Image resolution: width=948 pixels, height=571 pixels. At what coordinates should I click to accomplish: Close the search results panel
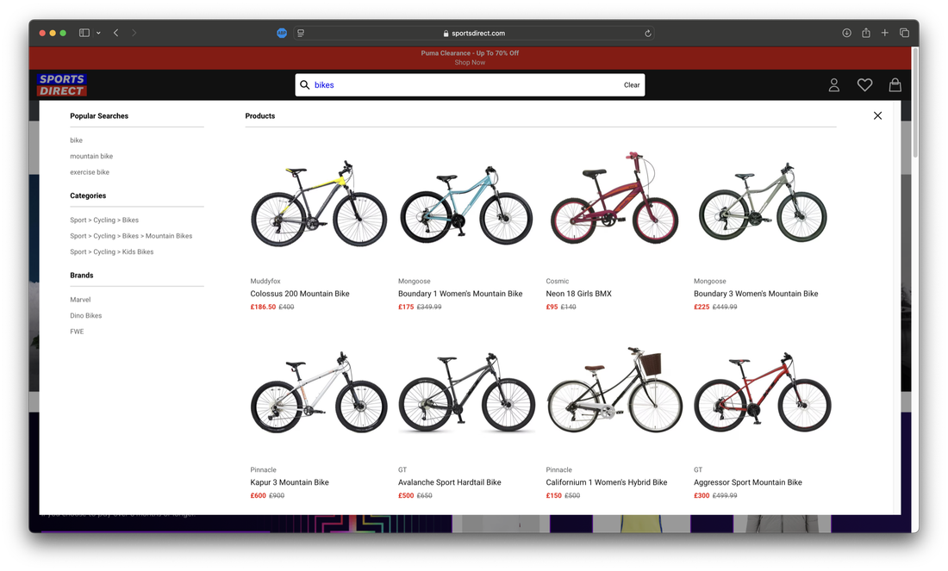[x=877, y=116]
